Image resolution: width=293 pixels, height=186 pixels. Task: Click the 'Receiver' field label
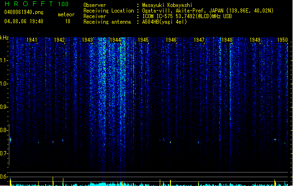(95, 16)
